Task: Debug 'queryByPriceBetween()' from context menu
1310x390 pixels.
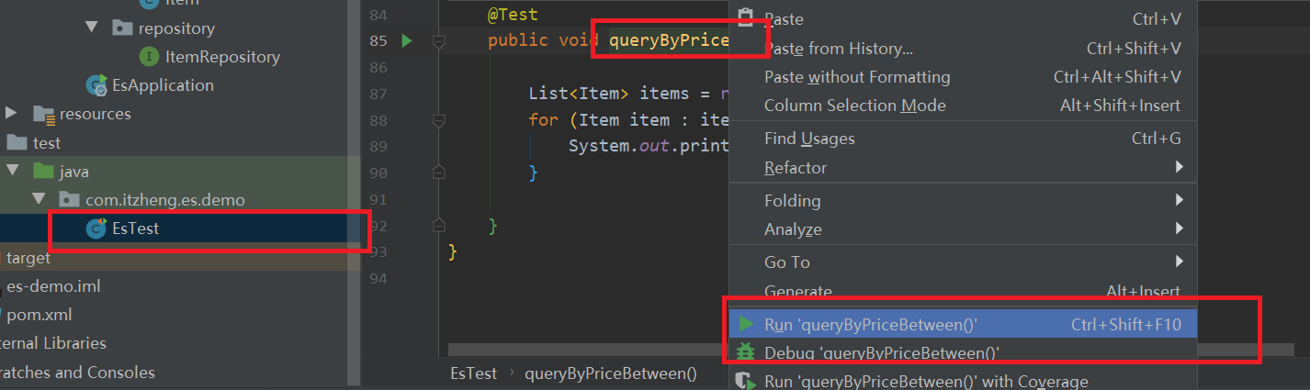Action: [x=963, y=352]
